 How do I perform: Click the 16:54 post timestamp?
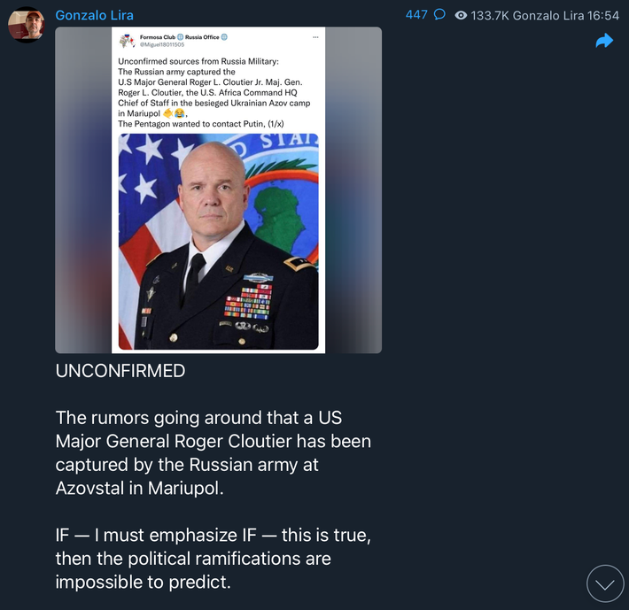[x=602, y=15]
